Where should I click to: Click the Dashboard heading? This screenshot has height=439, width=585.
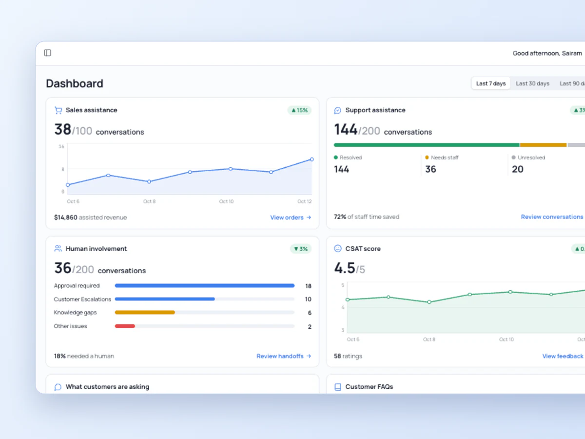click(x=75, y=83)
